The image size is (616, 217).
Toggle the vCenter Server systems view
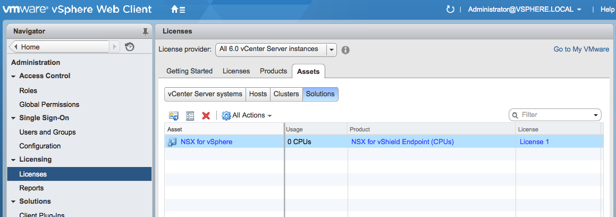[x=205, y=94]
